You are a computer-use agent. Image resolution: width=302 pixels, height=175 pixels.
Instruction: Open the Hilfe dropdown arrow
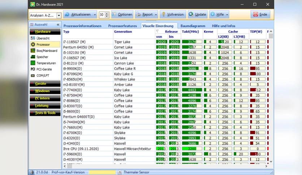pos(227,15)
